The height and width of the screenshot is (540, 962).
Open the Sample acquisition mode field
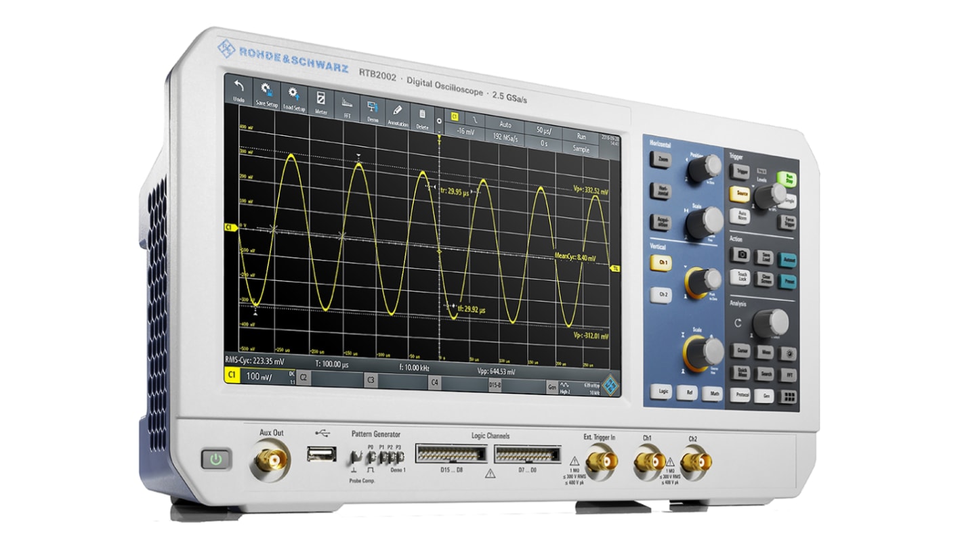(x=581, y=149)
